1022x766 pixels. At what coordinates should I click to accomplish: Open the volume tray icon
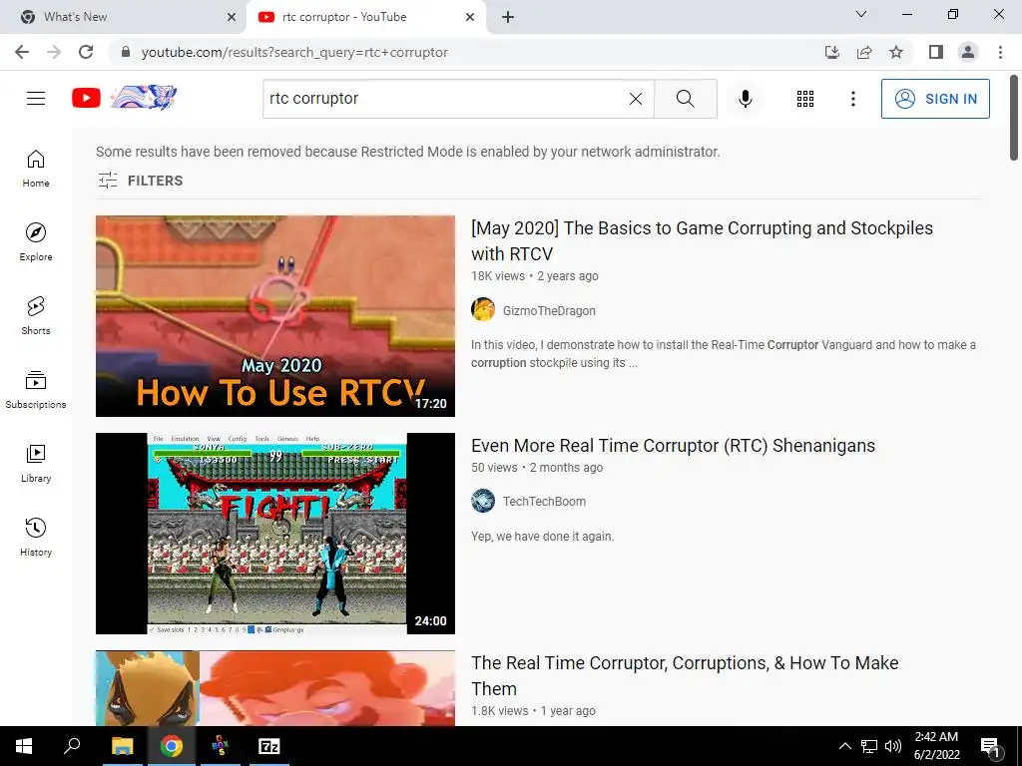click(x=893, y=746)
